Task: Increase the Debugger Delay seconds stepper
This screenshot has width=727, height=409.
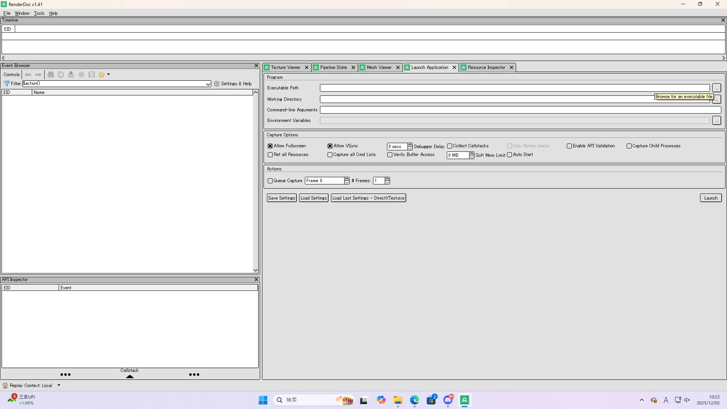Action: [x=410, y=145]
